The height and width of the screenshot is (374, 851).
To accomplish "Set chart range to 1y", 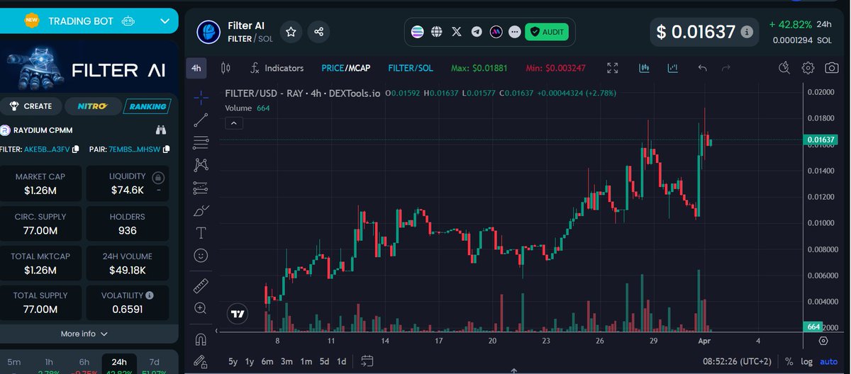I will coord(250,361).
